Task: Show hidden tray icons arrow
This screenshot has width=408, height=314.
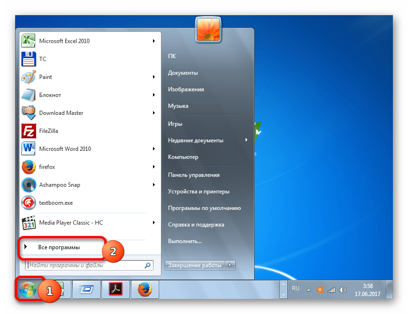Action: 308,290
